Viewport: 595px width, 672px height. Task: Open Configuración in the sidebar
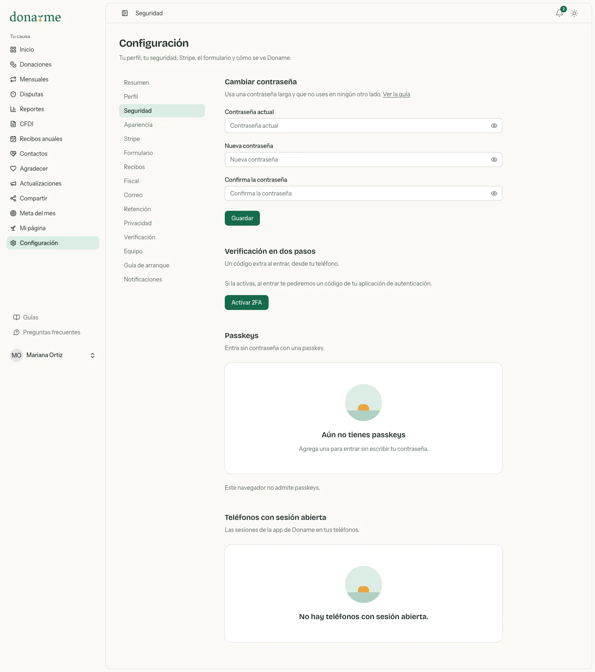click(x=53, y=243)
